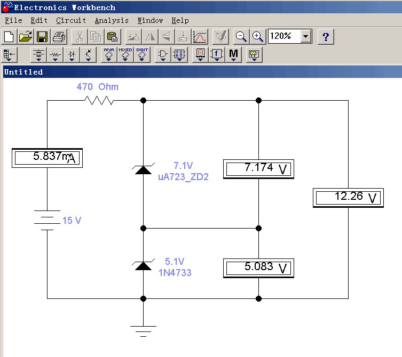This screenshot has height=357, width=402.
Task: Open the Basic resistor parts bin
Action: coord(56,54)
